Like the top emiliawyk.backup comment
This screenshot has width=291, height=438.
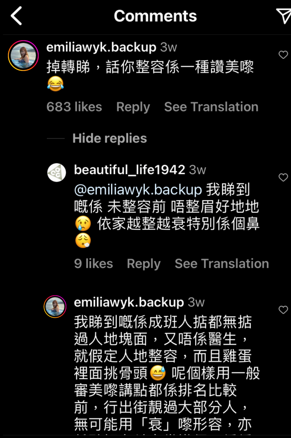[x=283, y=55]
